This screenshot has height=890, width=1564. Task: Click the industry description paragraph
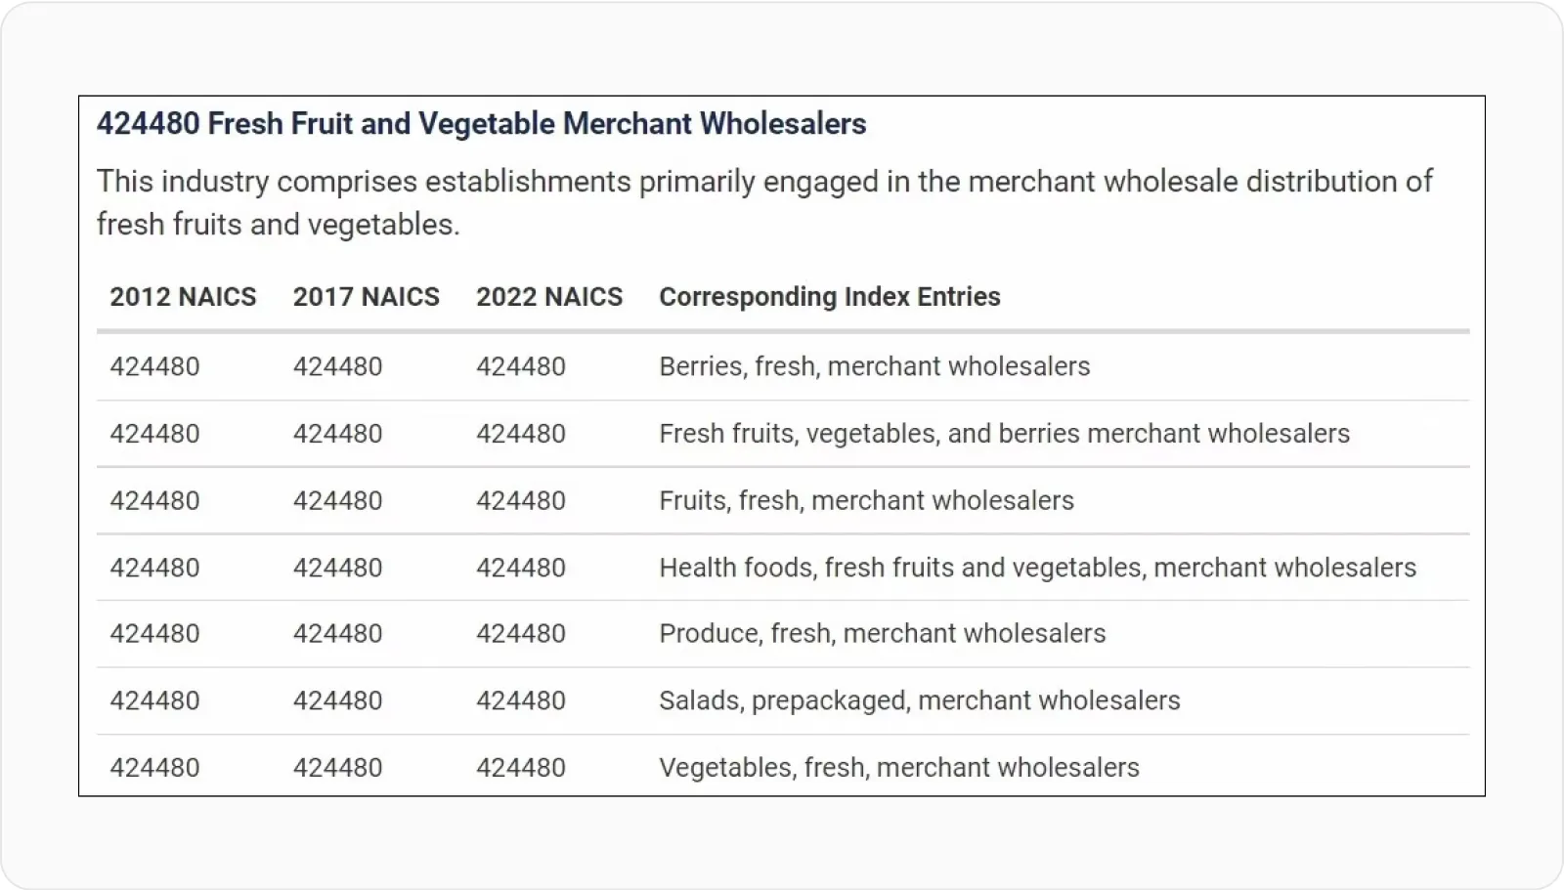(764, 202)
